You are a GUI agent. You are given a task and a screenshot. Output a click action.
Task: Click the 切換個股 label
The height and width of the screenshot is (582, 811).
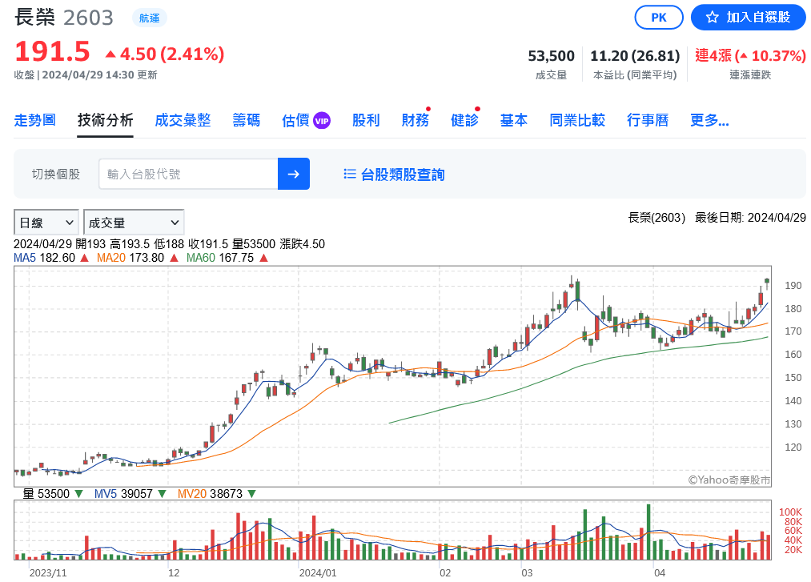tap(56, 175)
